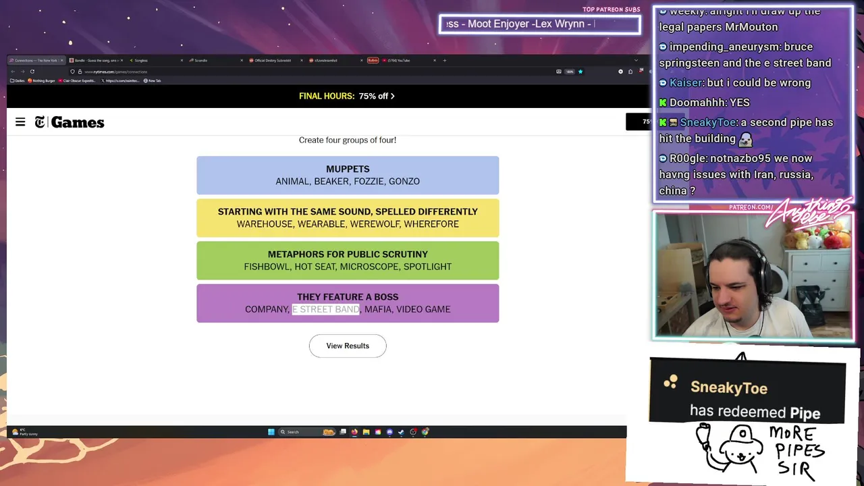Open Steam from the taskbar
The image size is (864, 486).
tap(401, 432)
